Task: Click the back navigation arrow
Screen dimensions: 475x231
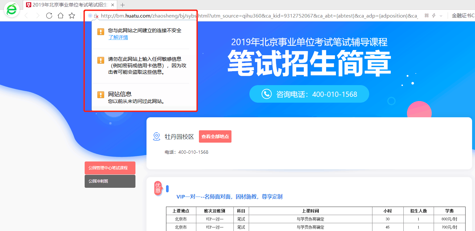Action: [27, 16]
